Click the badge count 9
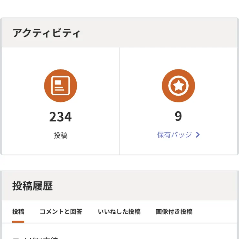The height and width of the screenshot is (239, 239). coord(178,116)
